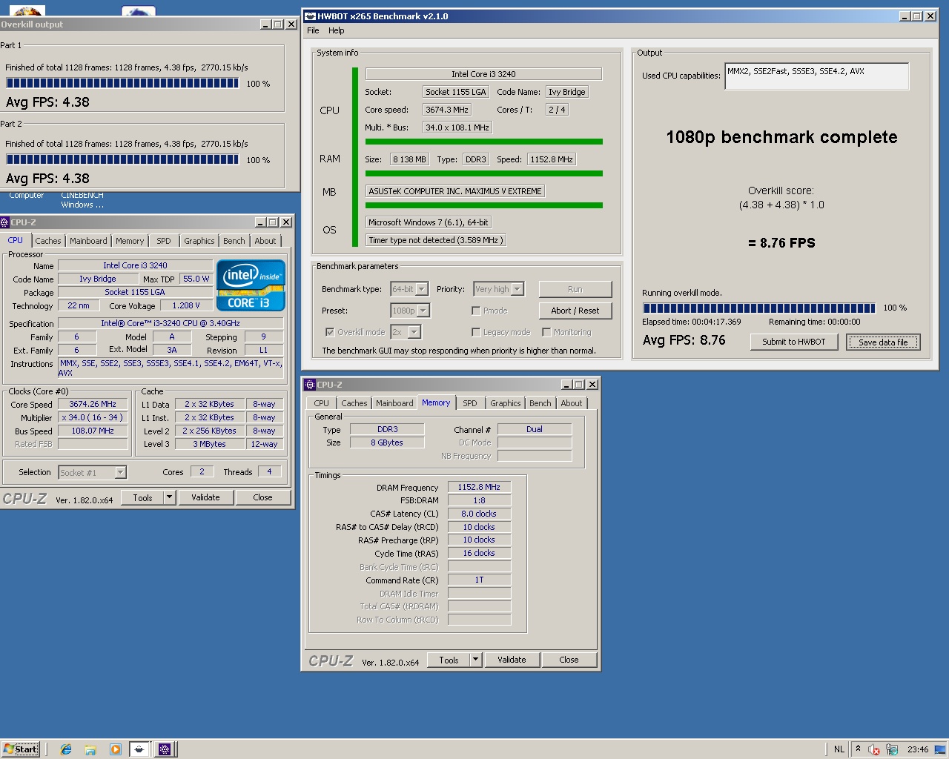Minimize the HWBOT x265 Benchmark window

tap(905, 16)
